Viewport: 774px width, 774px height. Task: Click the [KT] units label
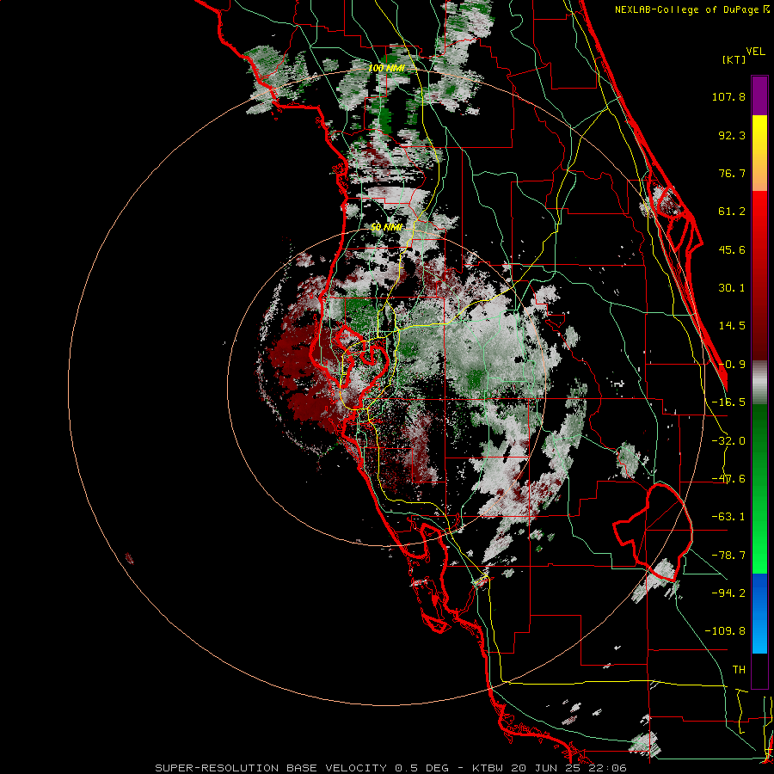[x=734, y=59]
